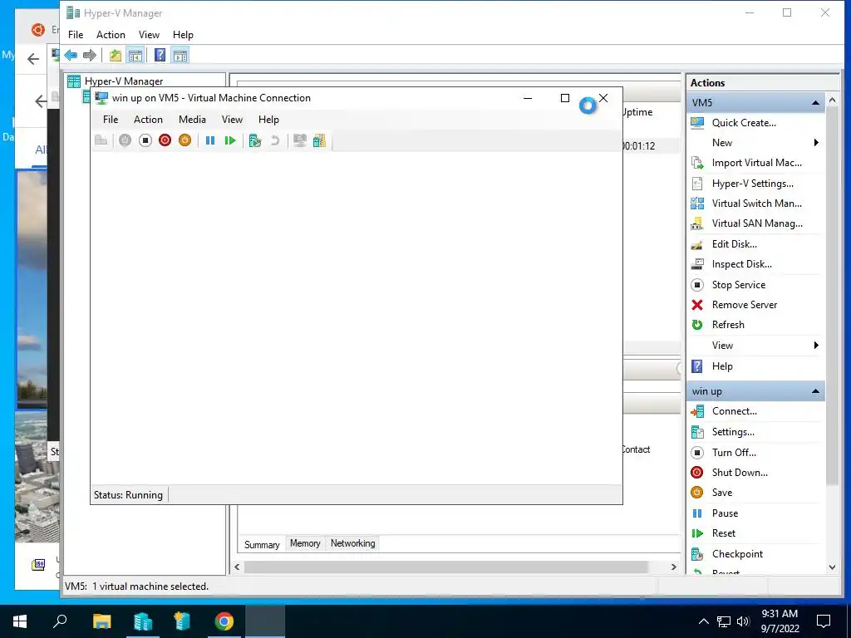This screenshot has width=851, height=638.
Task: Click the Up One Level folder icon
Action: [x=115, y=55]
